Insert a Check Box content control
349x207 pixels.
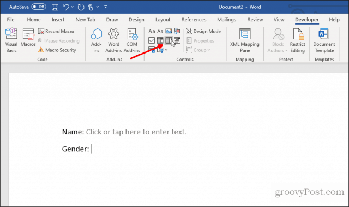[x=152, y=40]
